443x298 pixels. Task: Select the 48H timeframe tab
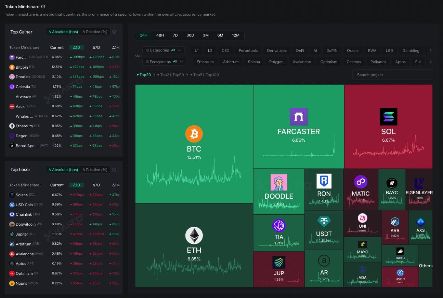(160, 35)
